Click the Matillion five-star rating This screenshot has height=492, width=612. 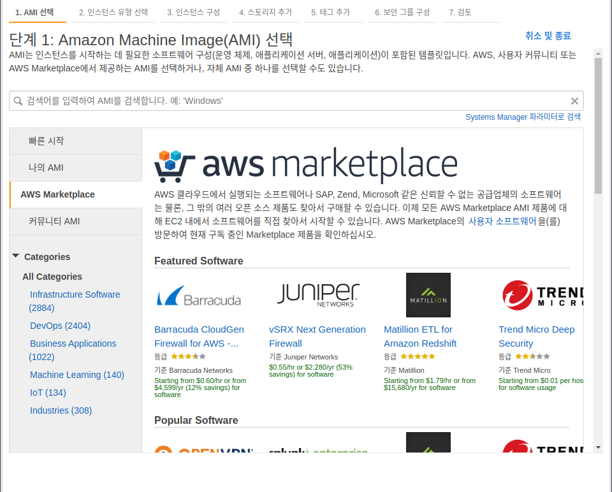pos(418,356)
